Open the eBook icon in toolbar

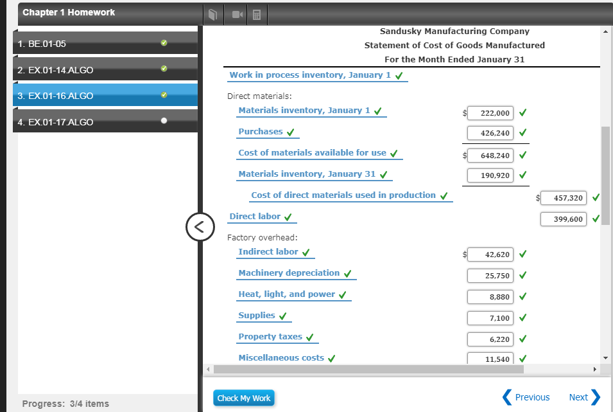tap(213, 13)
